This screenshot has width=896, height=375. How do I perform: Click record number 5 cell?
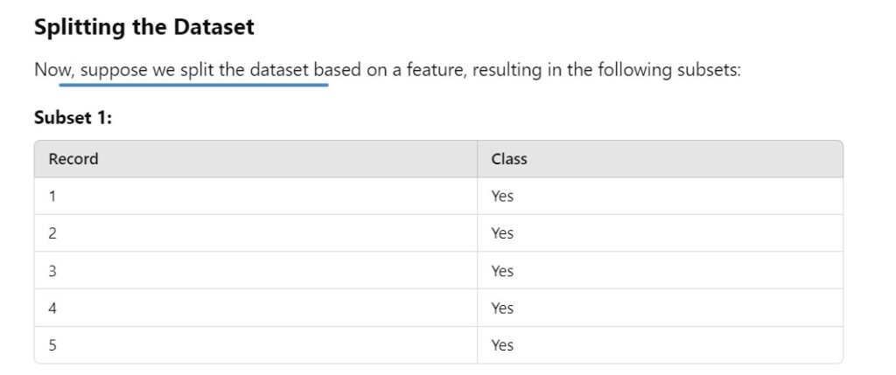(x=52, y=345)
